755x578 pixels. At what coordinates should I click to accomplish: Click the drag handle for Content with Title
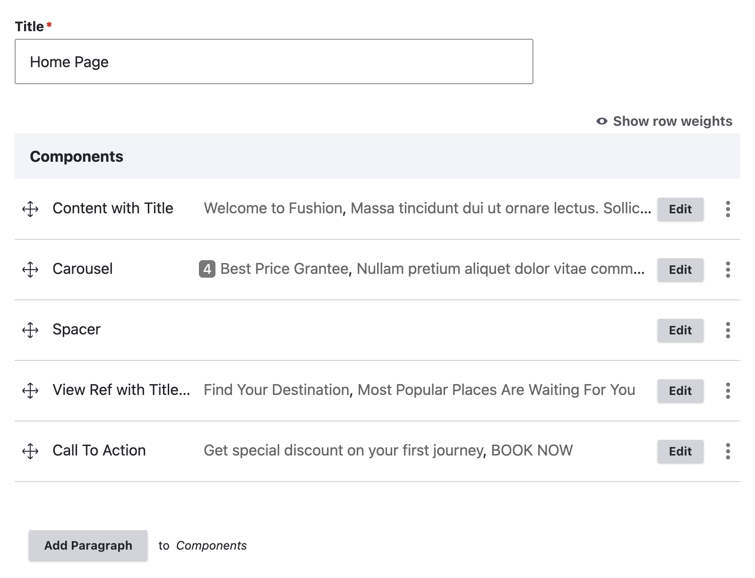[30, 209]
